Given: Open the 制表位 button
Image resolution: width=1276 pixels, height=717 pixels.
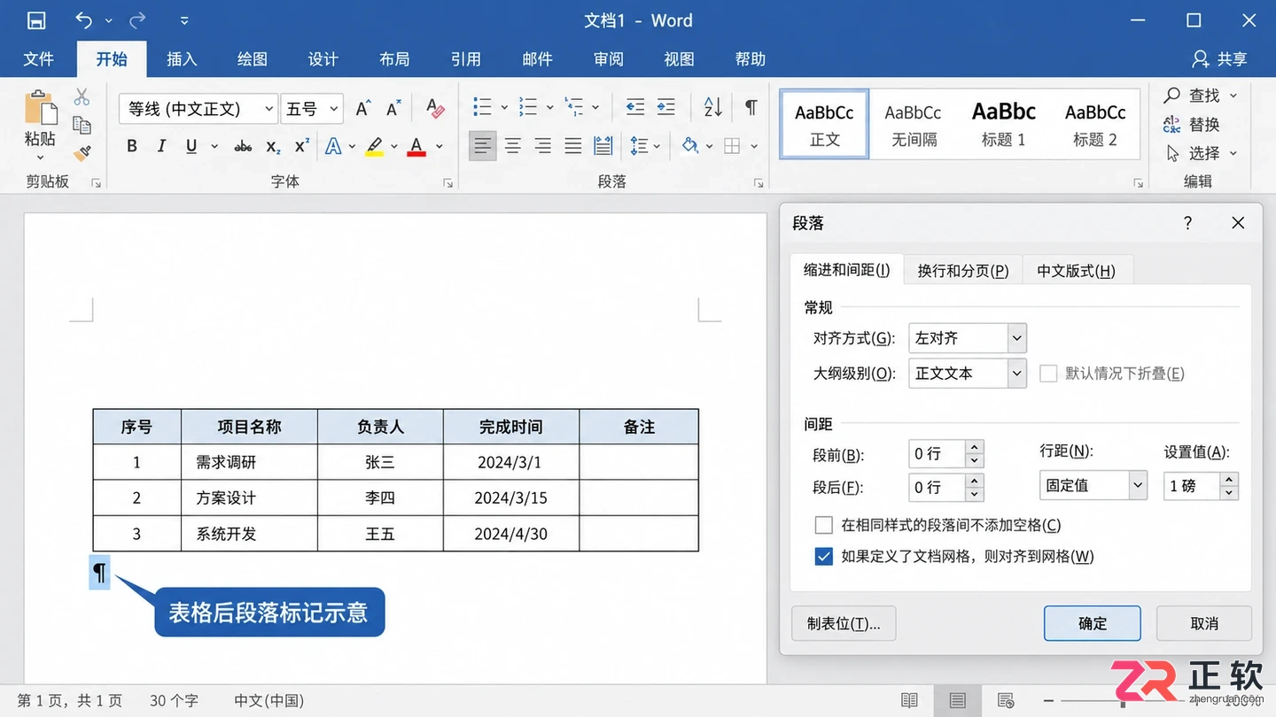Looking at the screenshot, I should [x=844, y=623].
